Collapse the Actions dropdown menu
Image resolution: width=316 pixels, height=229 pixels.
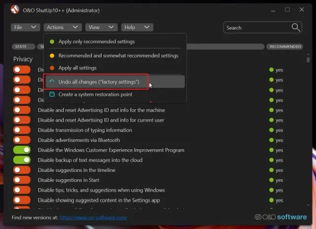[63, 28]
